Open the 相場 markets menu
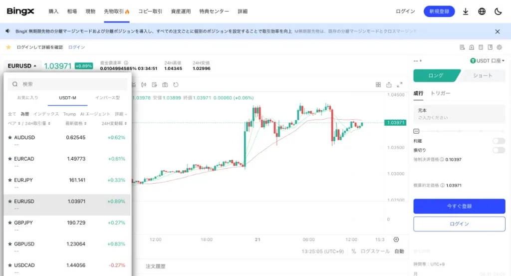Image resolution: width=511 pixels, height=276 pixels. pos(72,11)
